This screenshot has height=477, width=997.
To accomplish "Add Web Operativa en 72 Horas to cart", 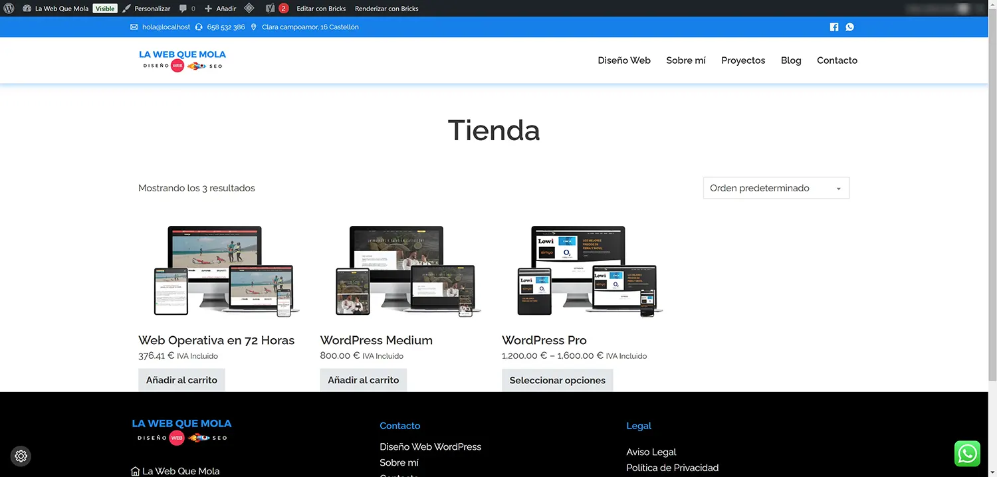I will click(181, 380).
